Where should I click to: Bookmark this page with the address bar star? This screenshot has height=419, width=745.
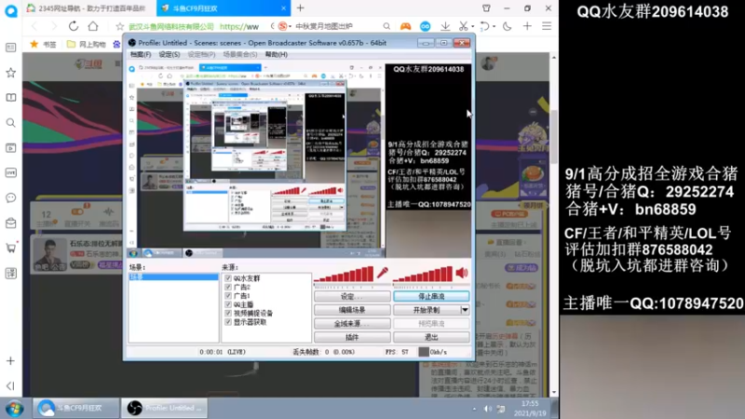[120, 27]
